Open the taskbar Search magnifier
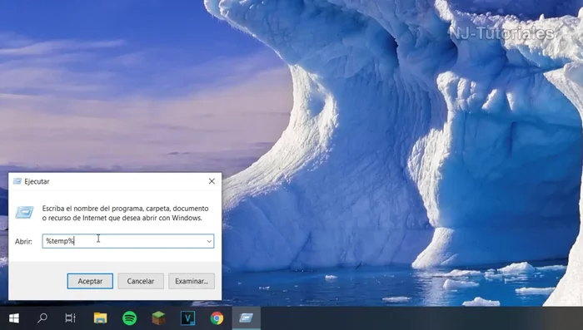 click(x=42, y=318)
